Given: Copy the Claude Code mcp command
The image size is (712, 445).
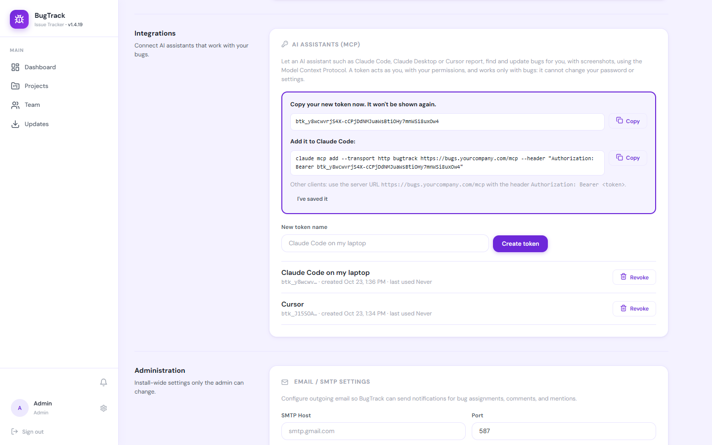Looking at the screenshot, I should click(x=628, y=158).
